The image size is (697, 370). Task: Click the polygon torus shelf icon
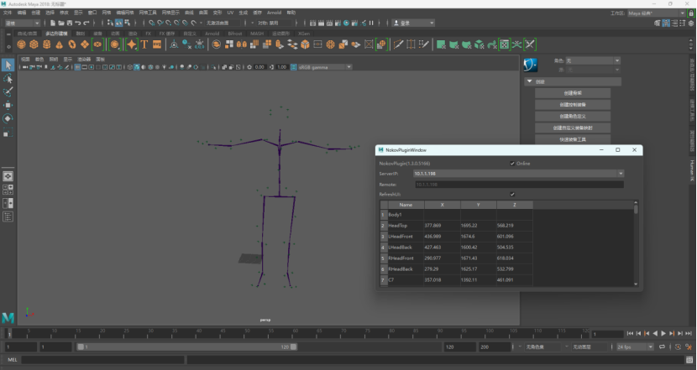(72, 44)
